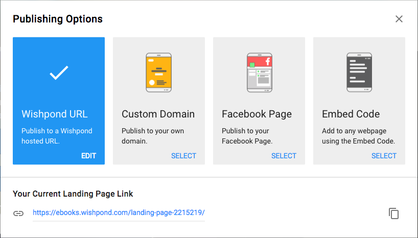The width and height of the screenshot is (418, 238).
Task: Click the Facebook Page phone illustration
Action: pyautogui.click(x=260, y=73)
